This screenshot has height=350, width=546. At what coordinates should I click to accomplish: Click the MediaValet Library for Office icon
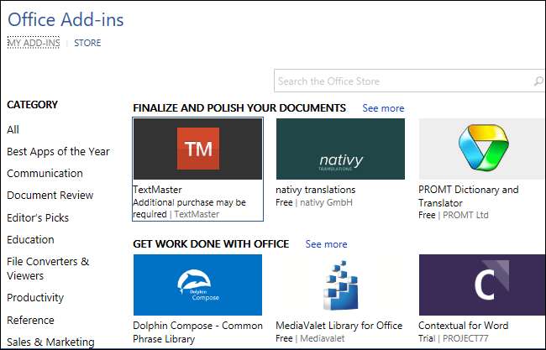340,285
